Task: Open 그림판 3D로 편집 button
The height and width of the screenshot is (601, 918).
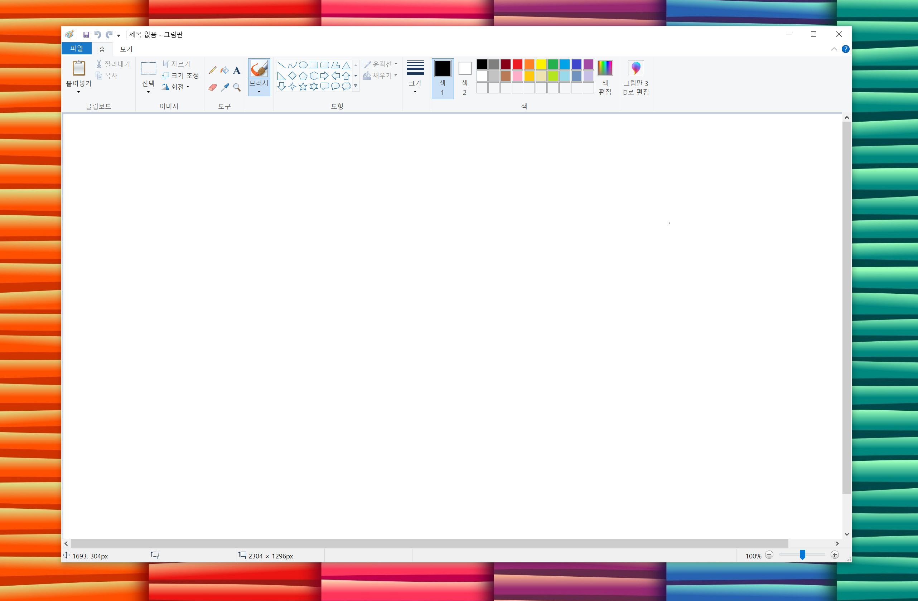Action: point(636,78)
